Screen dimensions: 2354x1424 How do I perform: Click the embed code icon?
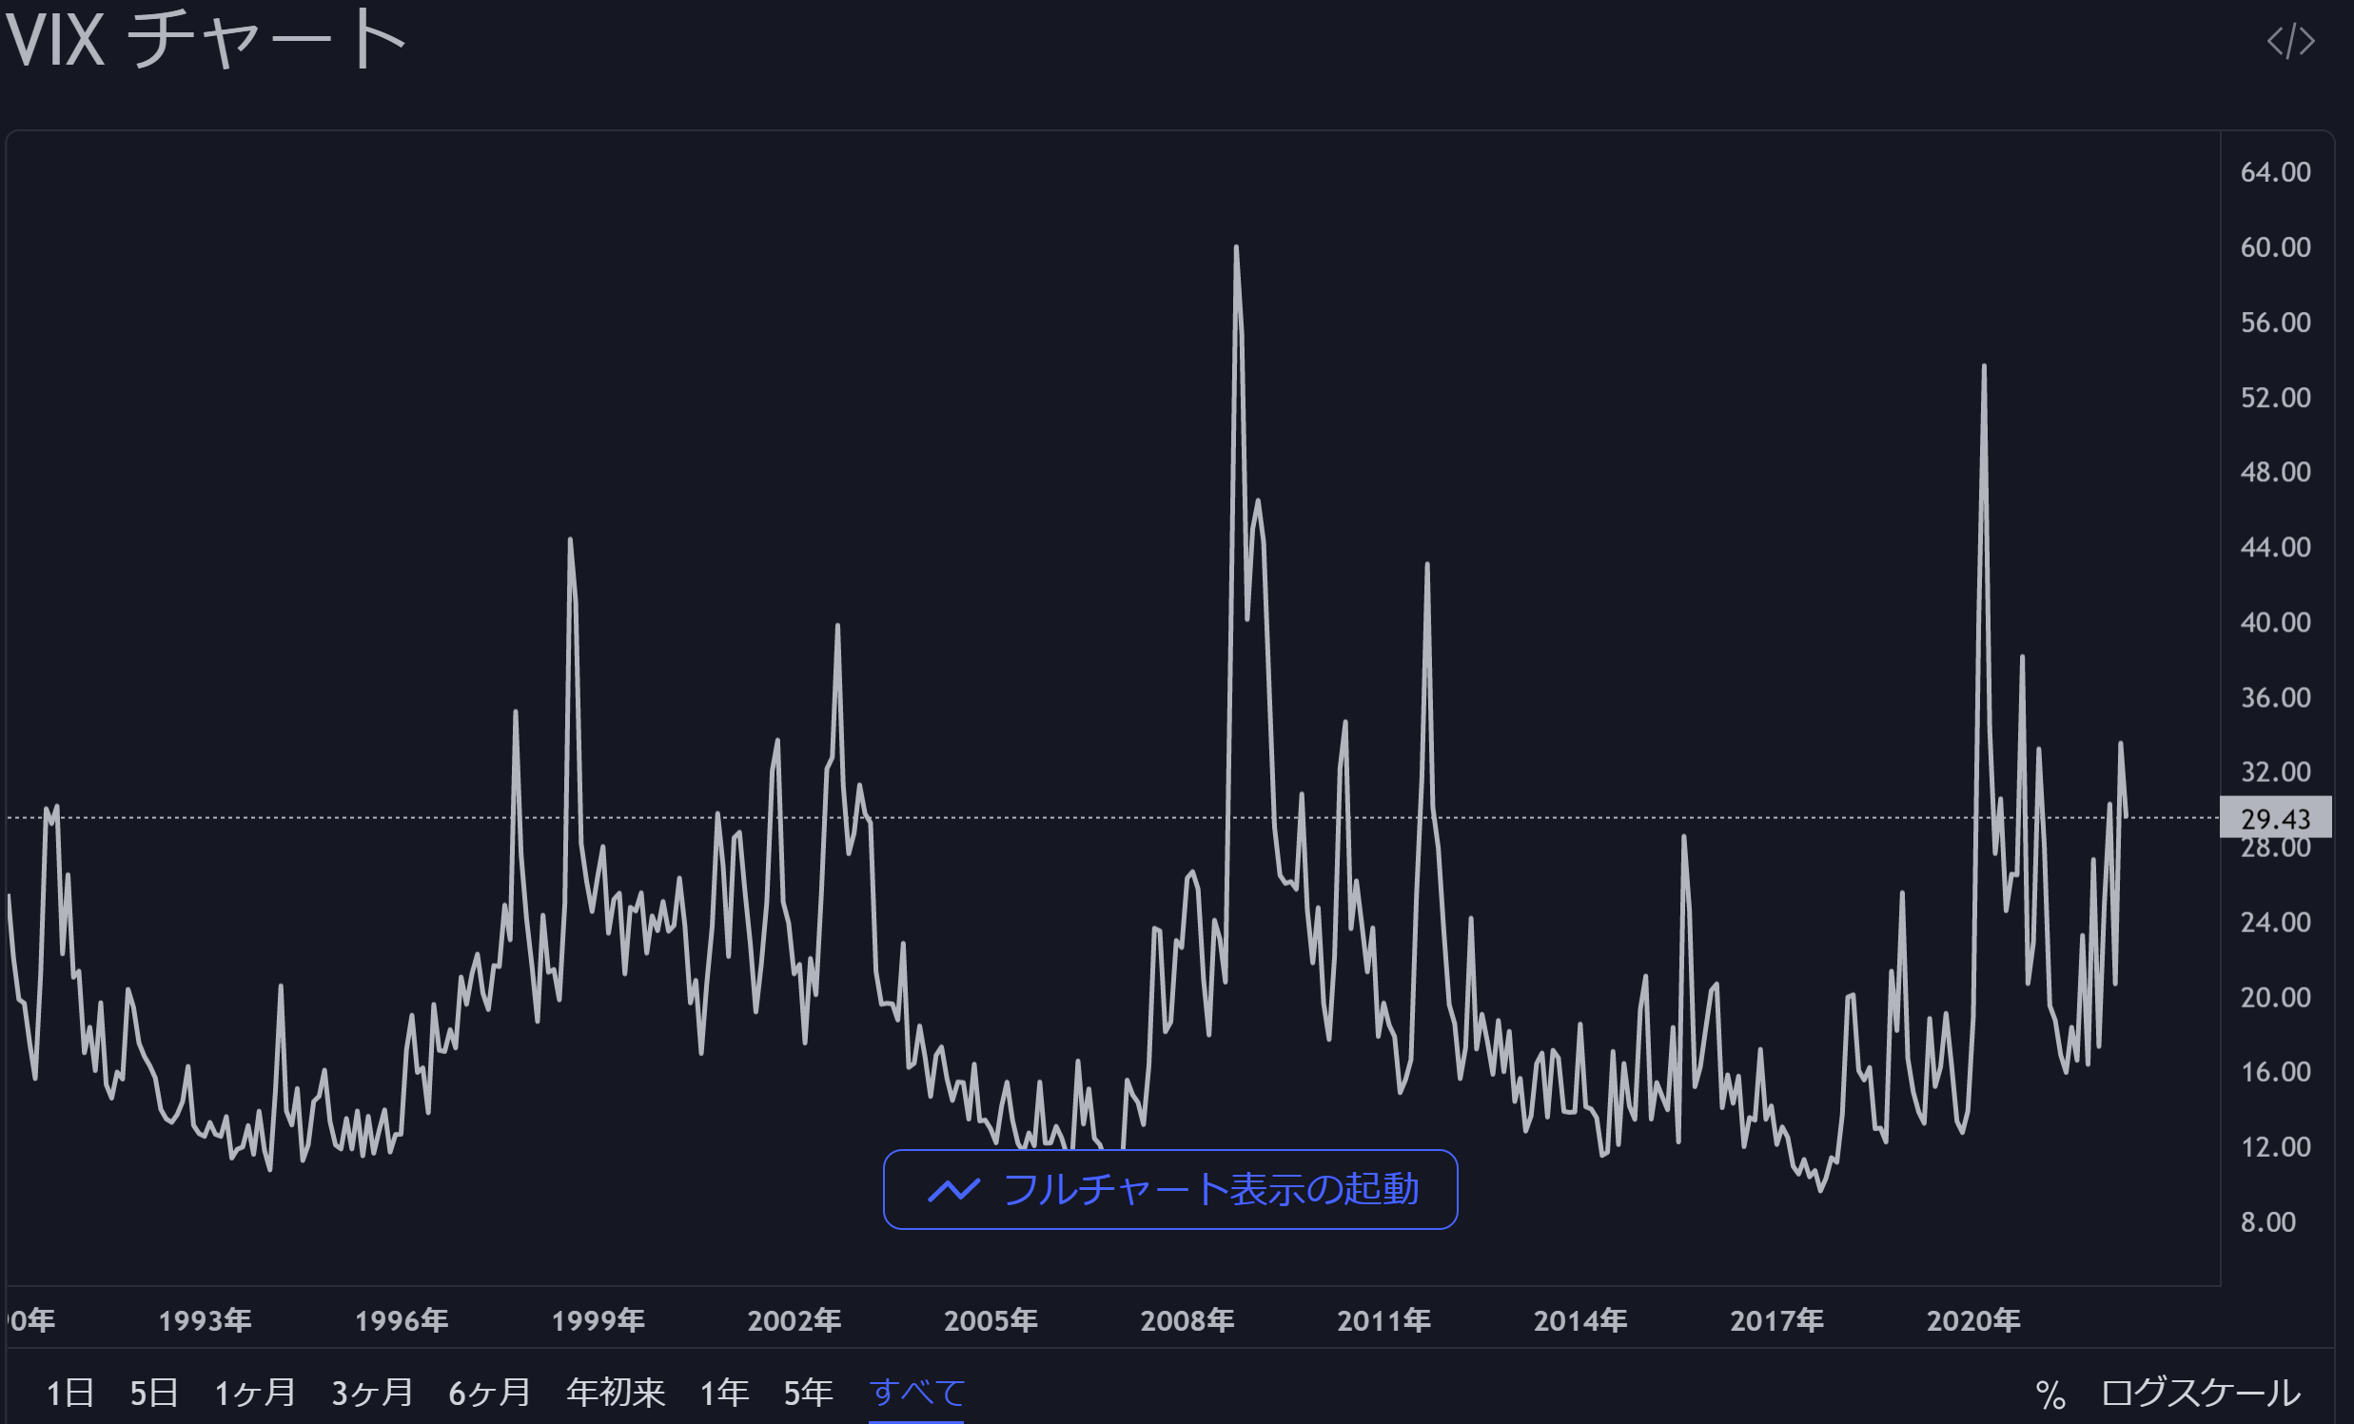tap(2290, 41)
